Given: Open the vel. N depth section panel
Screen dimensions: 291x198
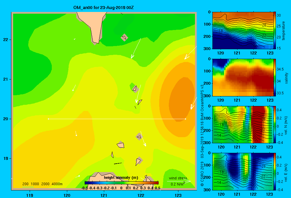Looking at the screenshot, I should pos(243,124).
